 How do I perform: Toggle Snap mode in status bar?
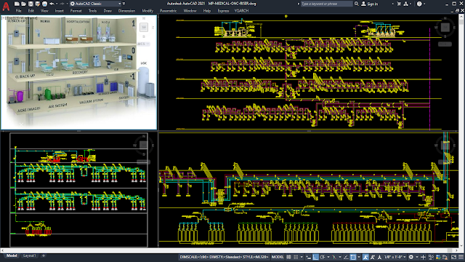point(296,257)
